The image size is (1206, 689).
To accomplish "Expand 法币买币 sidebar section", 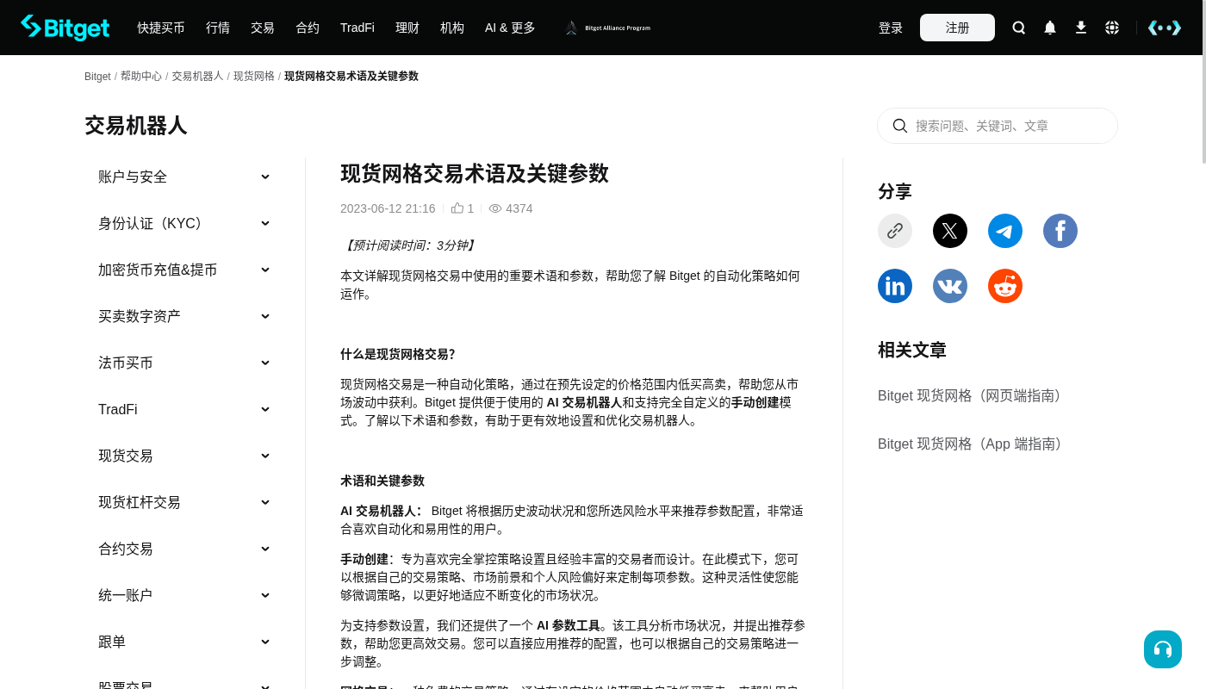I will (184, 363).
